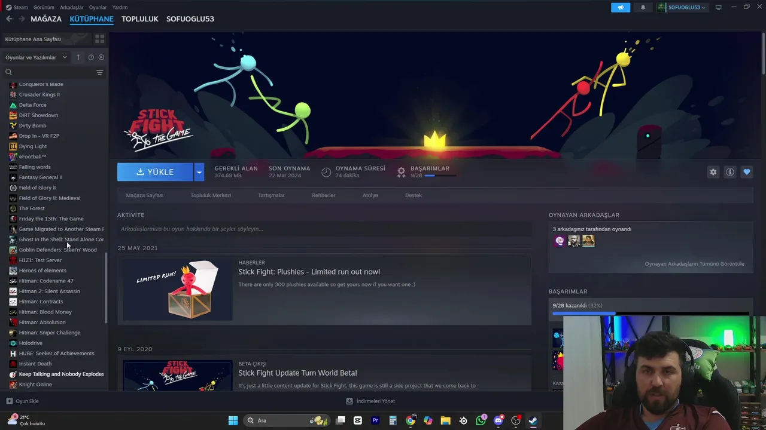766x430 pixels.
Task: Show game info icon
Action: click(x=729, y=172)
